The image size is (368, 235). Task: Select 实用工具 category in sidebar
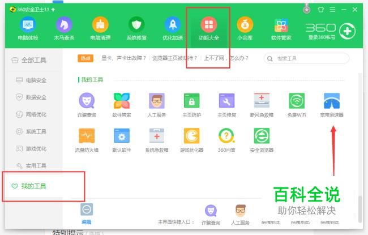(31, 166)
